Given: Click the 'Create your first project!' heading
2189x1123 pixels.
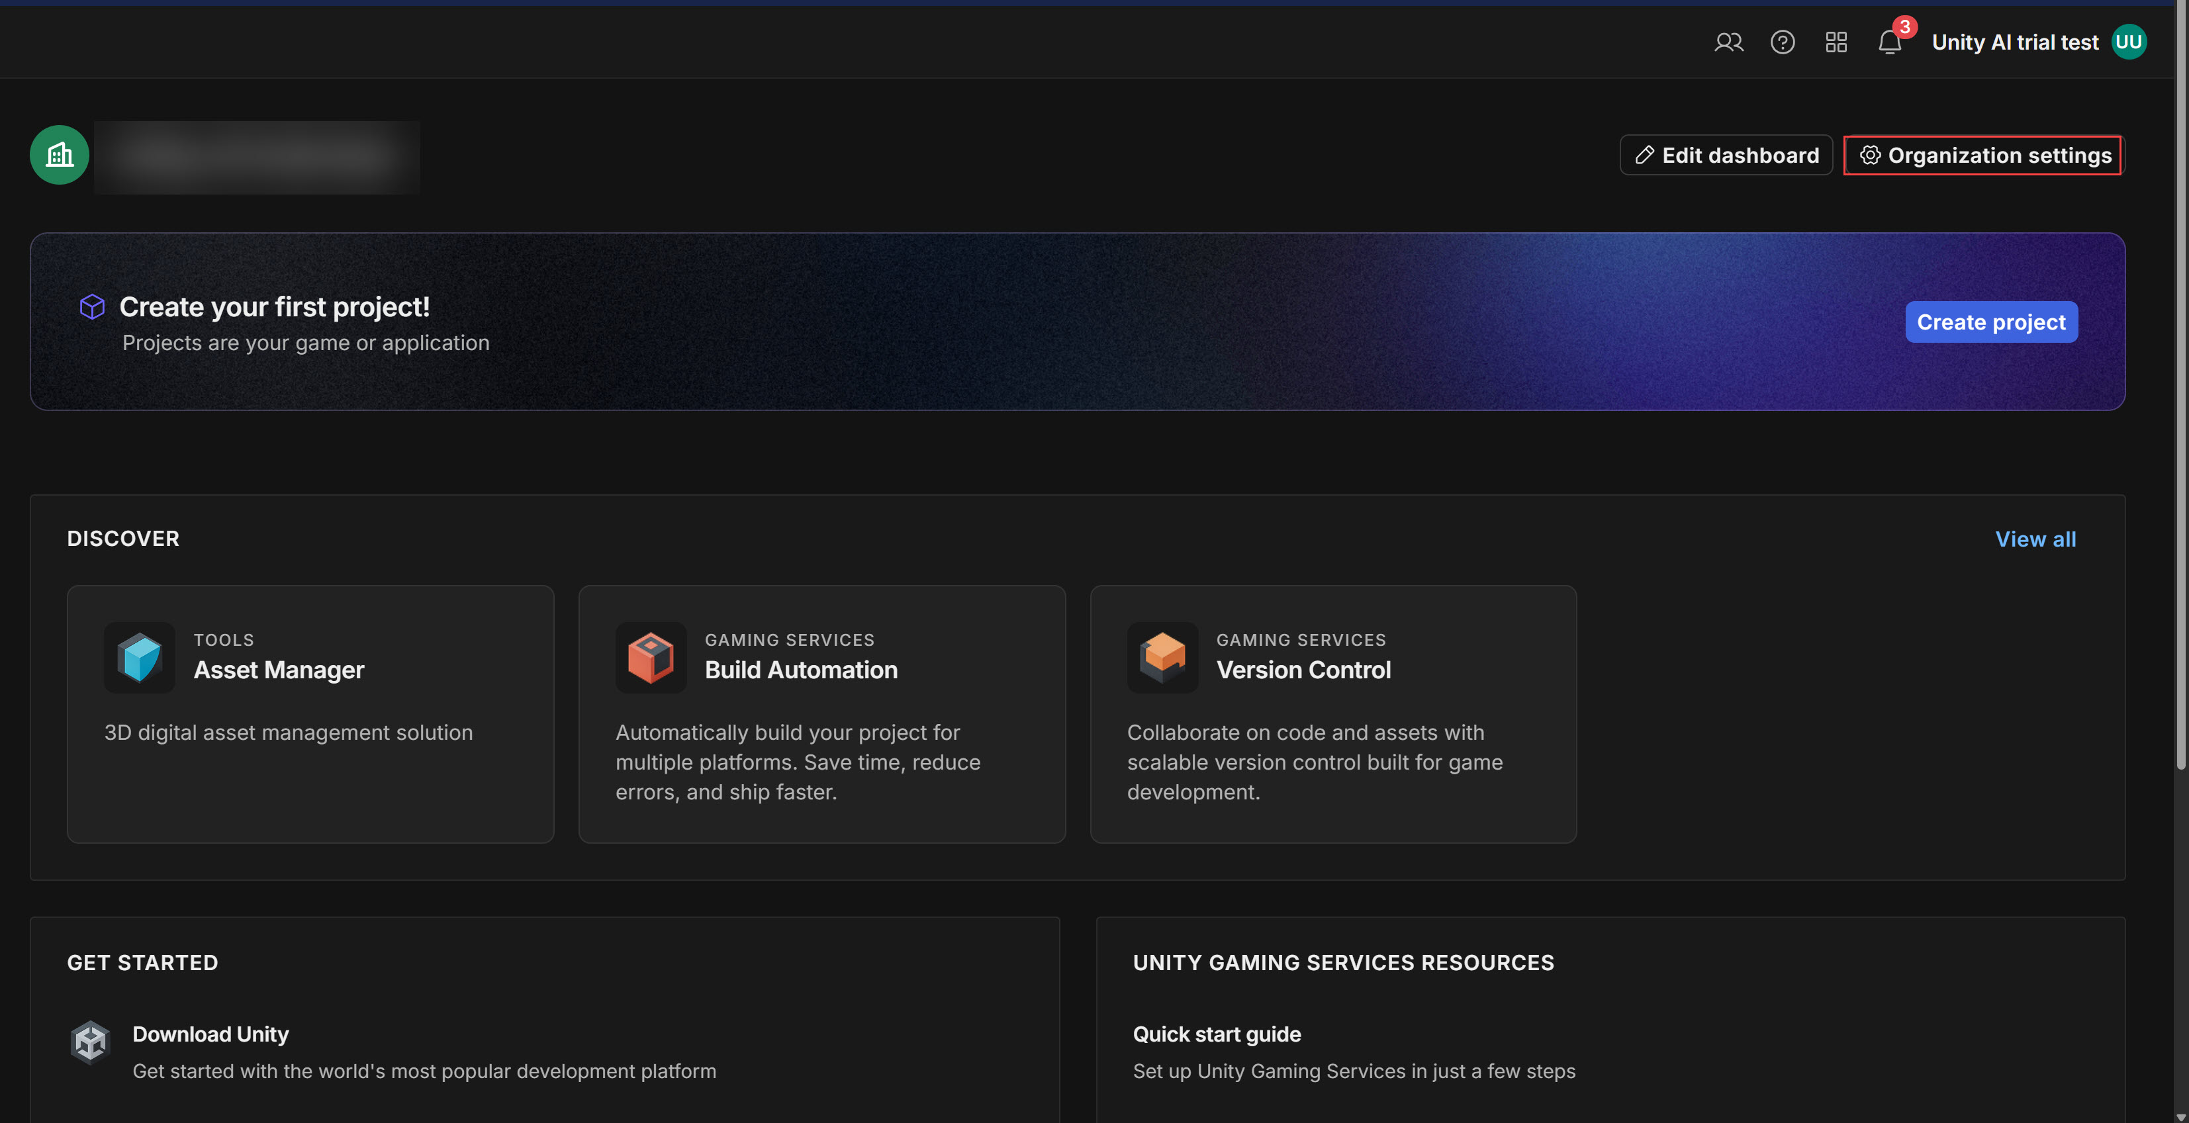Looking at the screenshot, I should 275,306.
